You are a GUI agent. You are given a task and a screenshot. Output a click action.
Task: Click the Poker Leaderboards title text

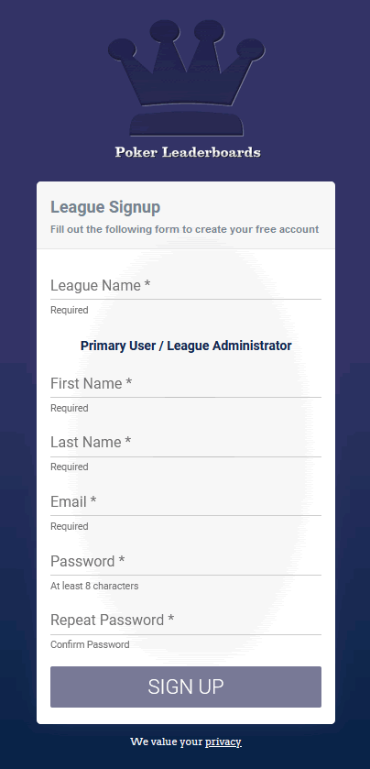pos(188,152)
